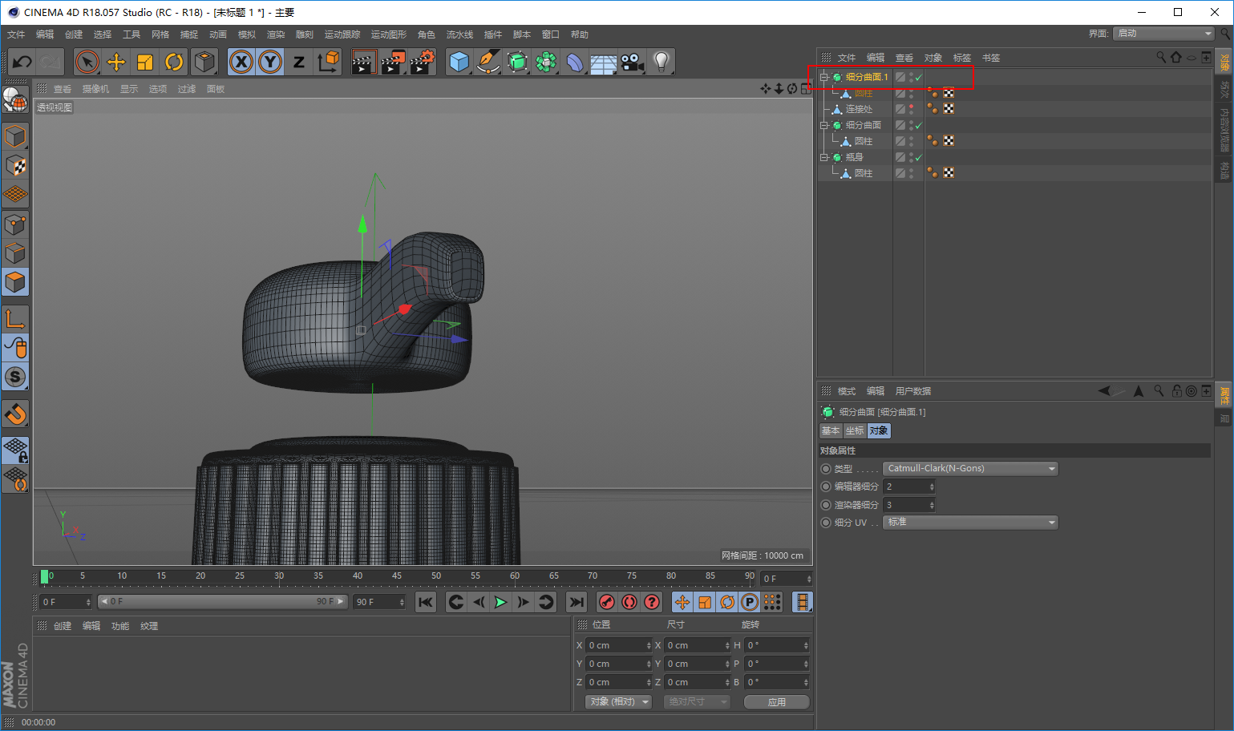The width and height of the screenshot is (1234, 731).
Task: Click home icon in Object Manager
Action: coord(1175,57)
